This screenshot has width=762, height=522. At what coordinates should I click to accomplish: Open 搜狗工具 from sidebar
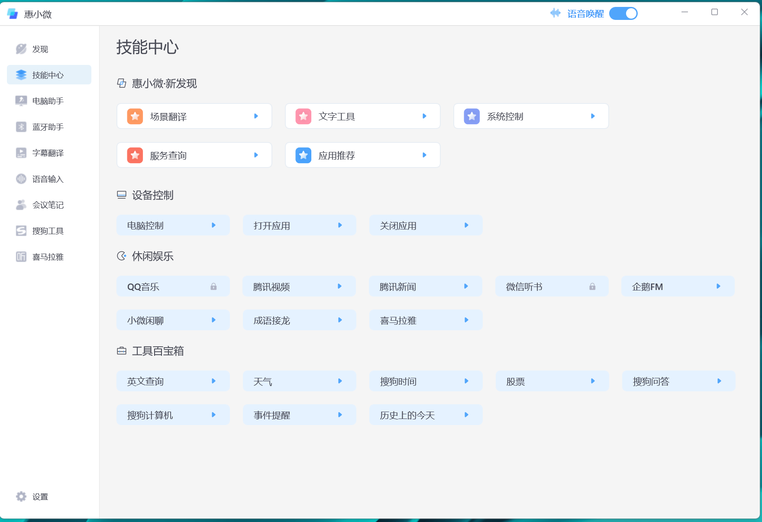pos(49,231)
